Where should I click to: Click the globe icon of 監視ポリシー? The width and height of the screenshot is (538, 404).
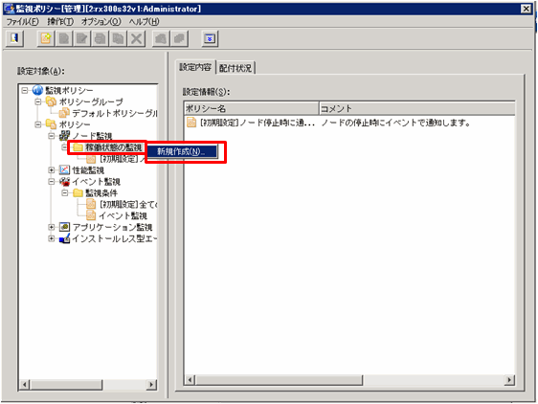(x=37, y=90)
